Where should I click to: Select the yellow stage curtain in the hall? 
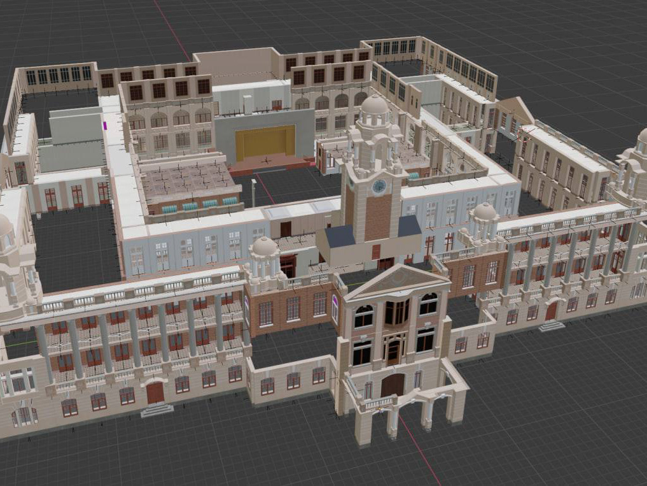pos(266,143)
